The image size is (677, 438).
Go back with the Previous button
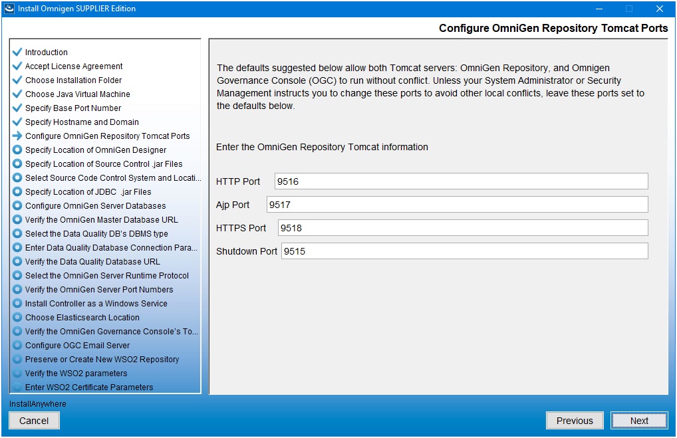tap(575, 420)
